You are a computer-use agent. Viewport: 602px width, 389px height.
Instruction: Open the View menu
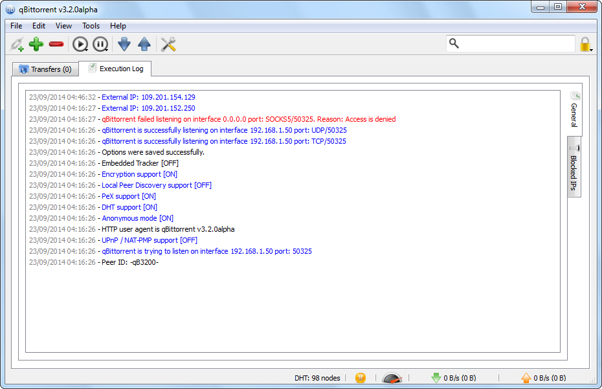click(63, 26)
